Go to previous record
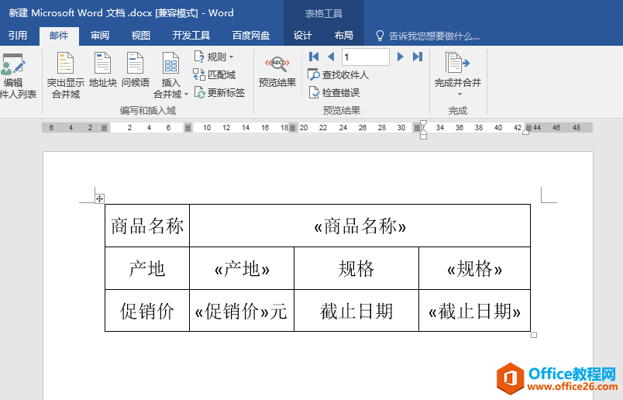The height and width of the screenshot is (400, 623). click(x=331, y=57)
